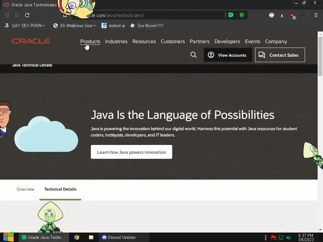Click the browser forward arrow
Viewport: 323px width, 242px height.
point(17,15)
